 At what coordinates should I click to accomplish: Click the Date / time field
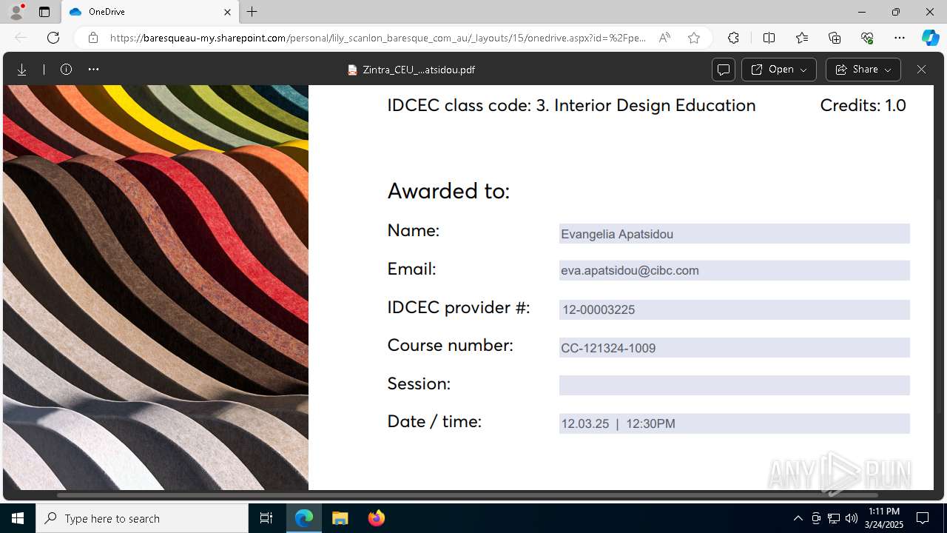734,423
